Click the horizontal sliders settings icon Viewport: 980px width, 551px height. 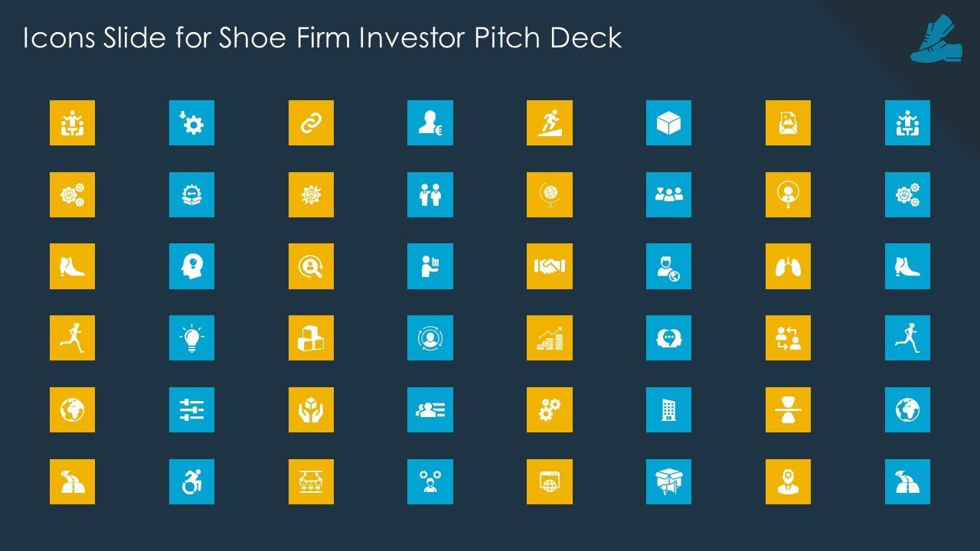click(191, 409)
